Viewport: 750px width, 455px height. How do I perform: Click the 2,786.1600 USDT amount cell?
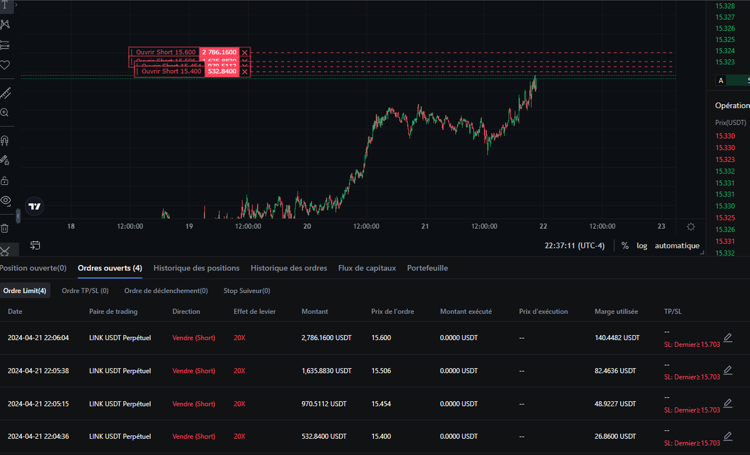point(326,337)
